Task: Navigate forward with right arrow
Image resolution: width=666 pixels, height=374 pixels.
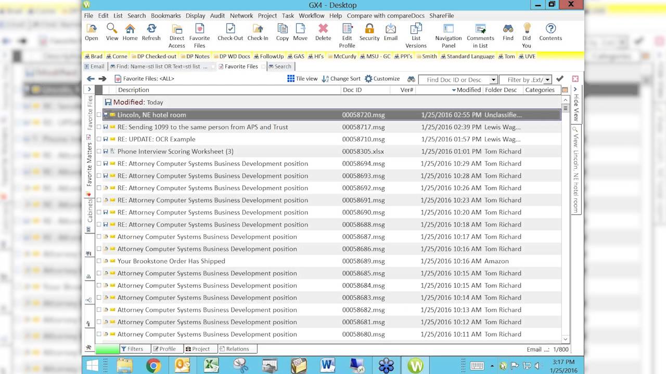Action: point(103,79)
